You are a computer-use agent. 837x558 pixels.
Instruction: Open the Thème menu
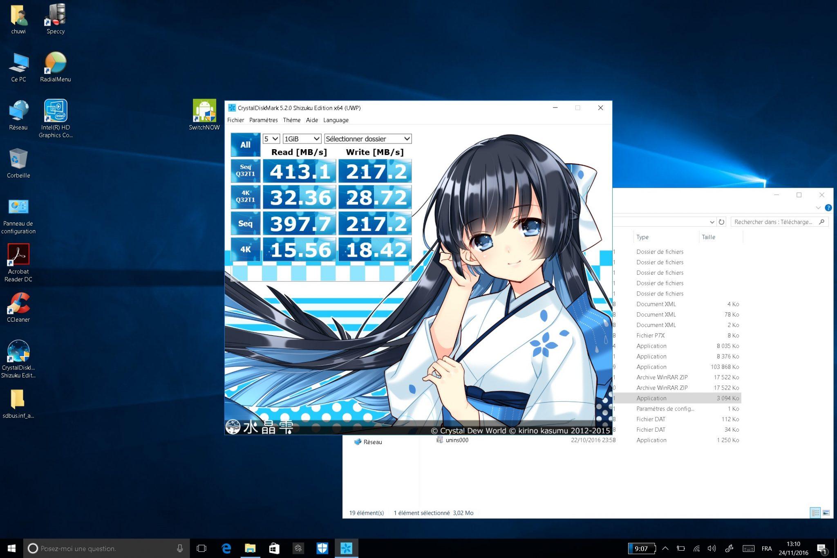pos(291,120)
